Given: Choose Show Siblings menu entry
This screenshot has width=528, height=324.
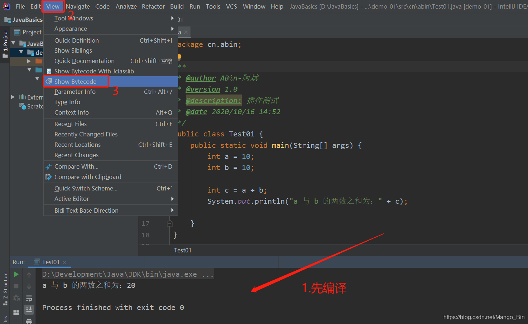Looking at the screenshot, I should tap(111, 50).
